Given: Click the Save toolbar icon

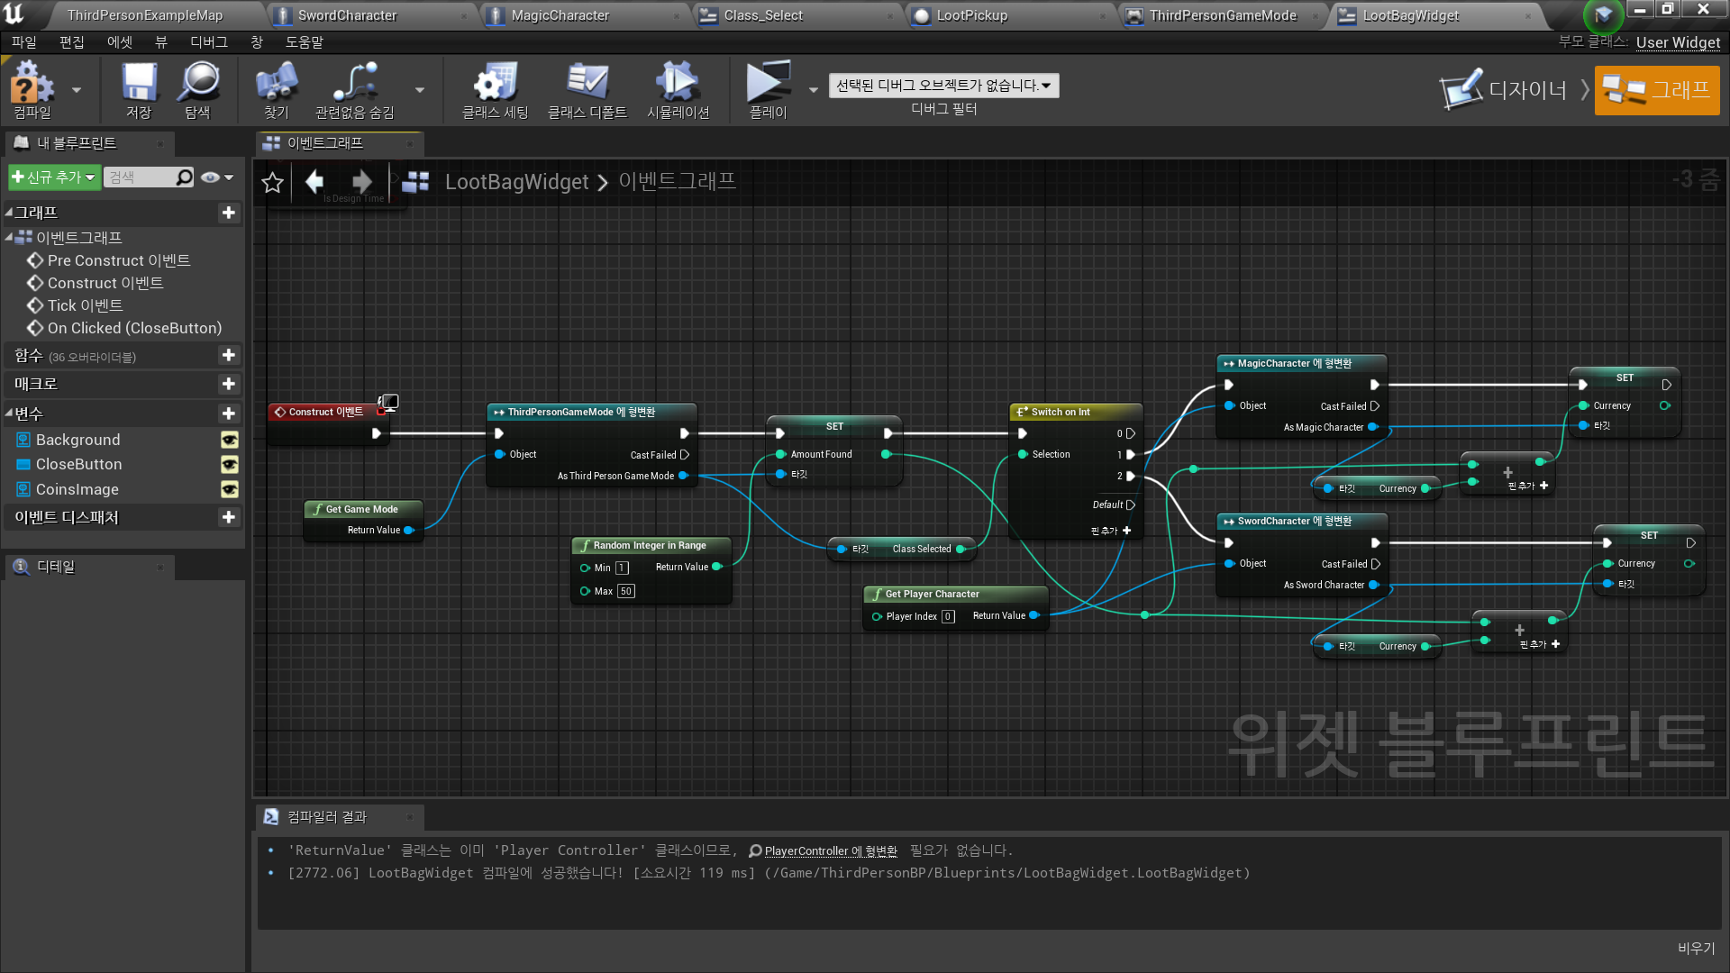Looking at the screenshot, I should tap(139, 83).
